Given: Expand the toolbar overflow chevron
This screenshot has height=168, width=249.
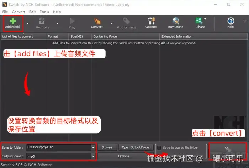Looking at the screenshot, I should click(x=245, y=21).
